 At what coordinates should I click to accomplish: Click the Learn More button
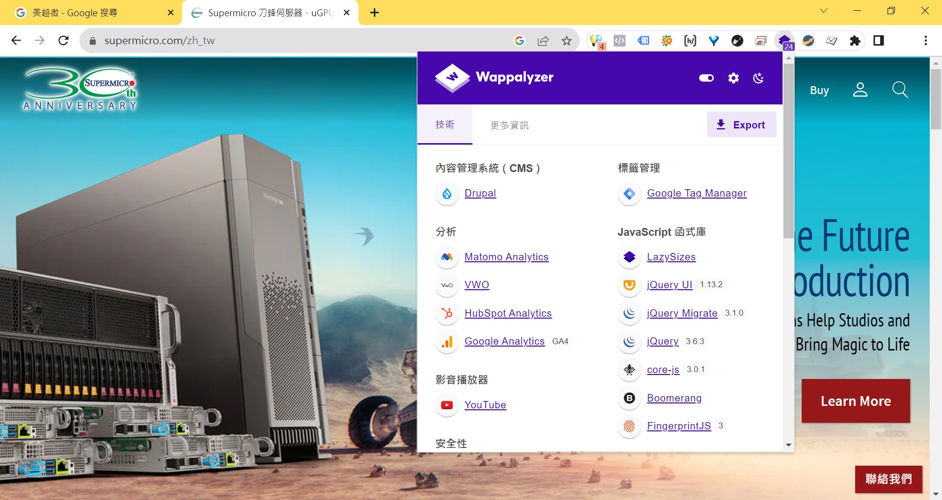pos(856,401)
